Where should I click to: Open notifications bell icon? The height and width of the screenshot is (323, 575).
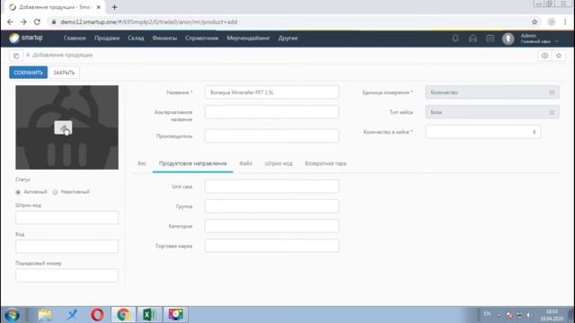[456, 38]
